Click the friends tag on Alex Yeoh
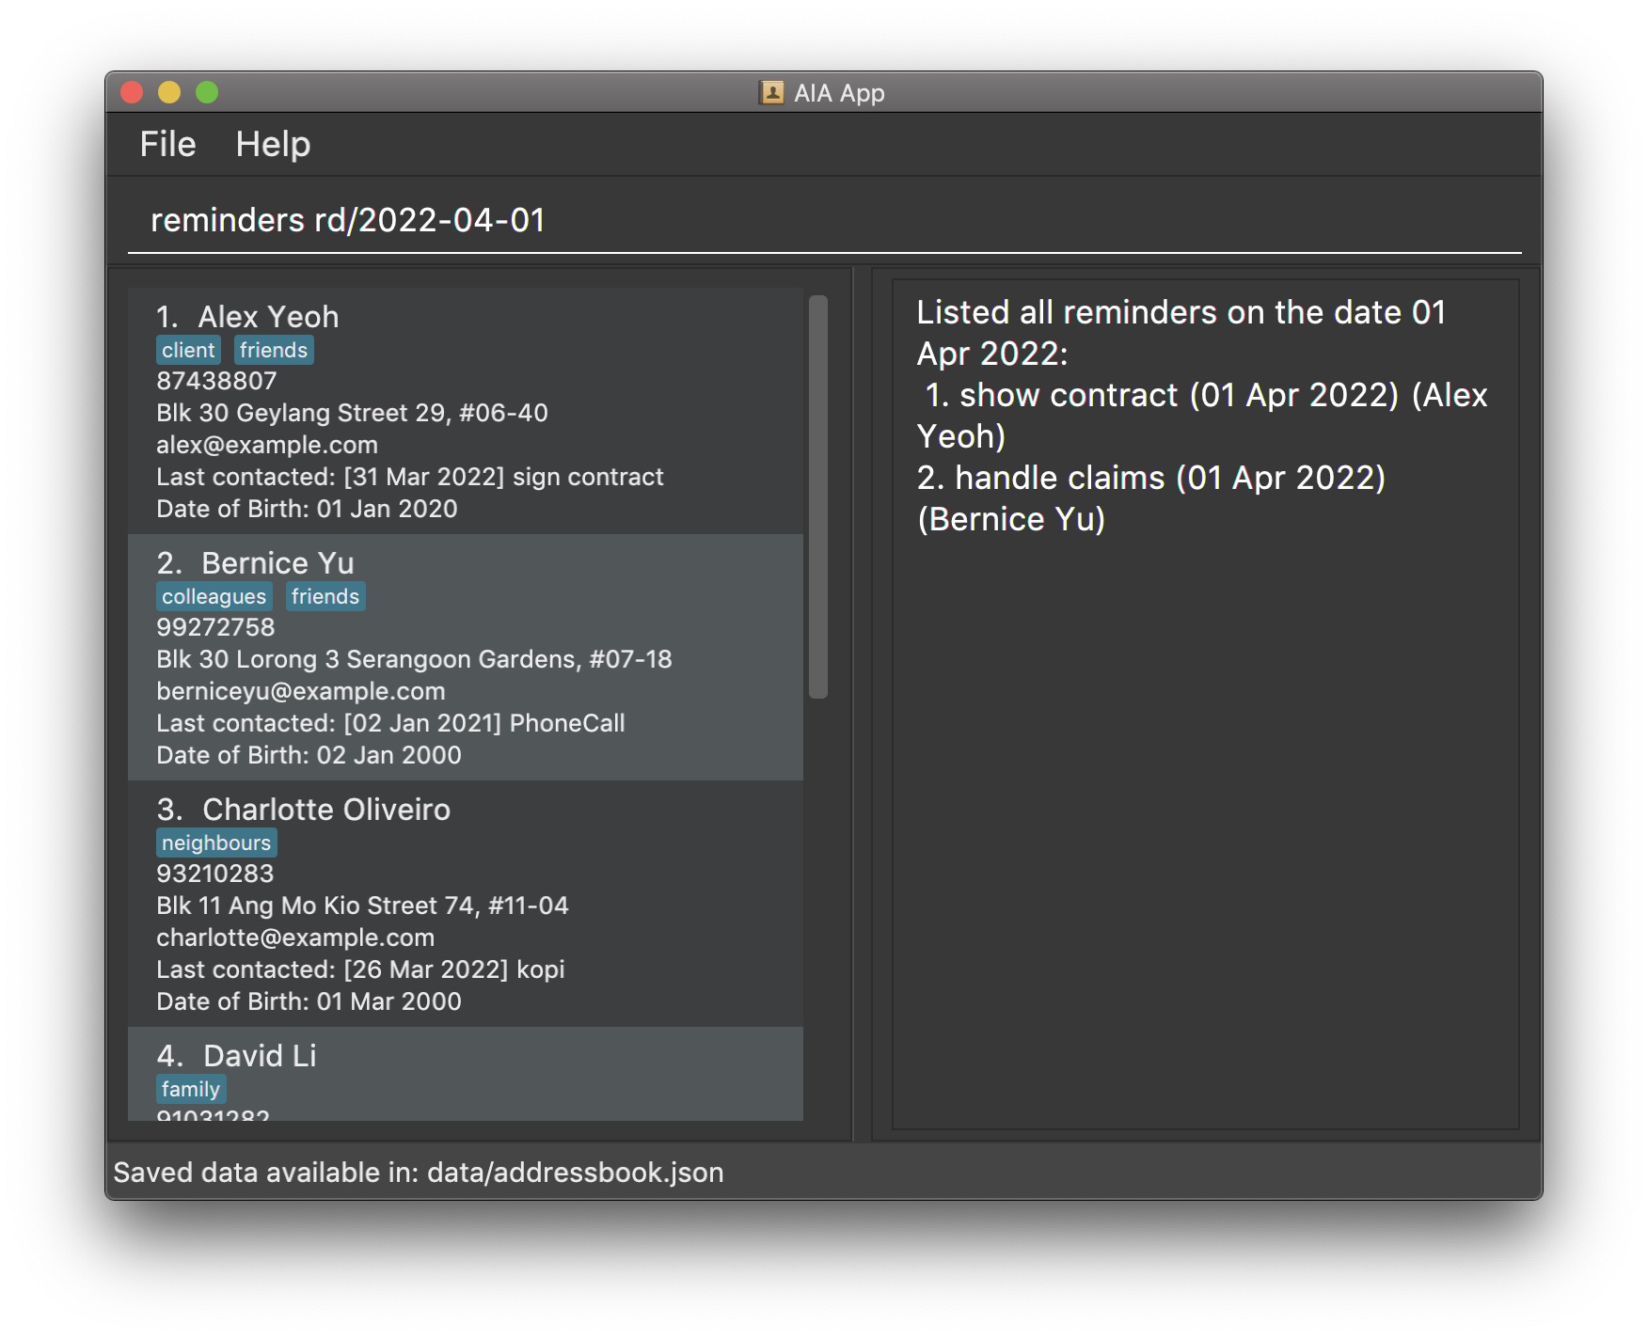Screen dimensions: 1648x1339 click(x=274, y=350)
